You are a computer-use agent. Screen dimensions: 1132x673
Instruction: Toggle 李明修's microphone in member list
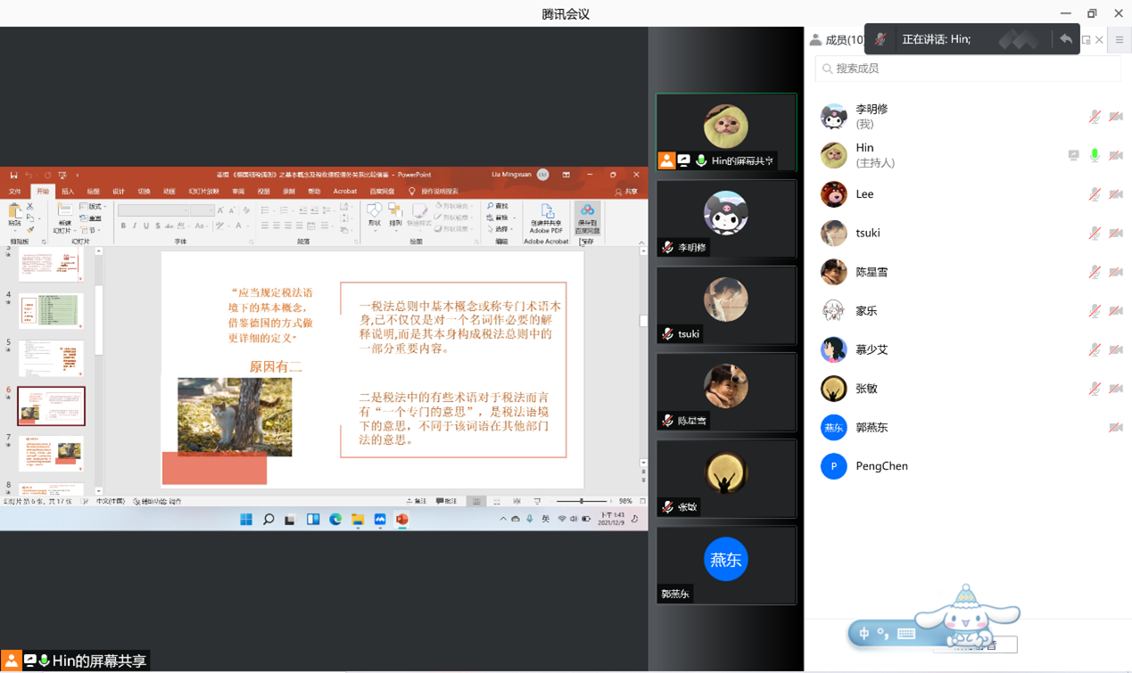1095,117
